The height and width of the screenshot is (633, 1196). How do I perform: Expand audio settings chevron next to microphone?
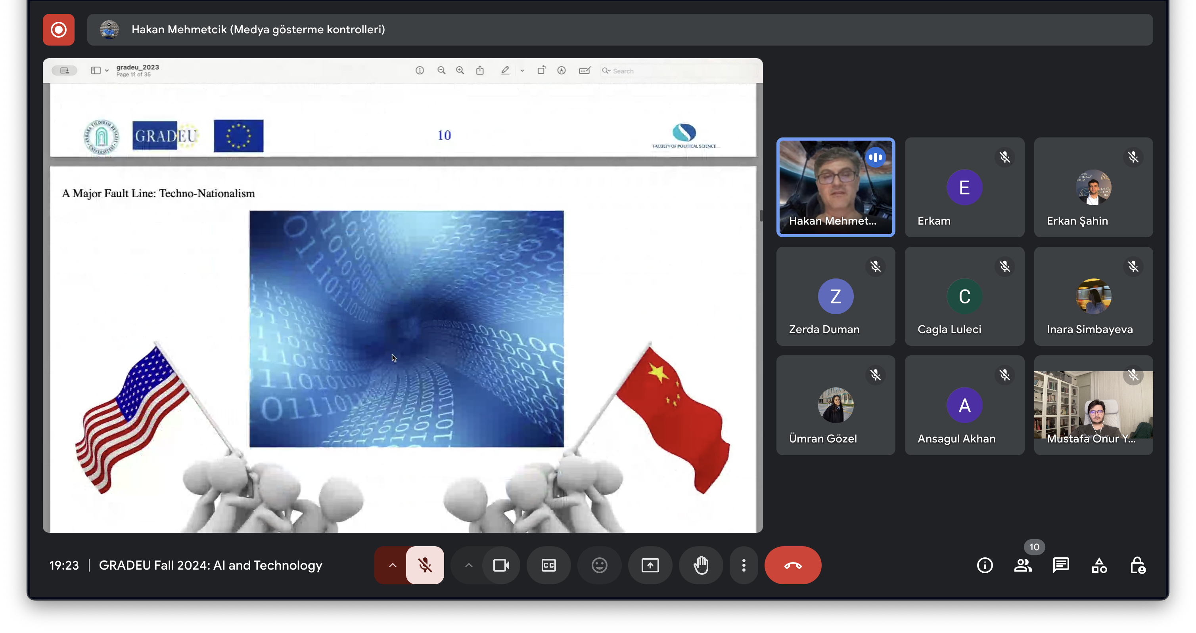click(x=392, y=565)
